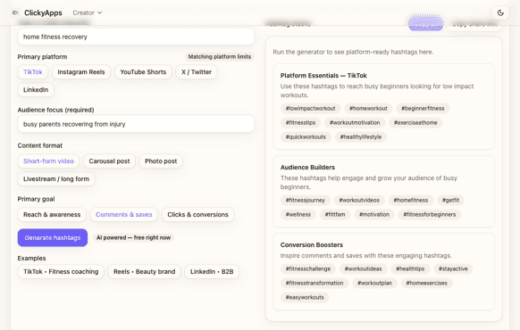Select Instagram Reels platform
The image size is (520, 330).
(81, 72)
